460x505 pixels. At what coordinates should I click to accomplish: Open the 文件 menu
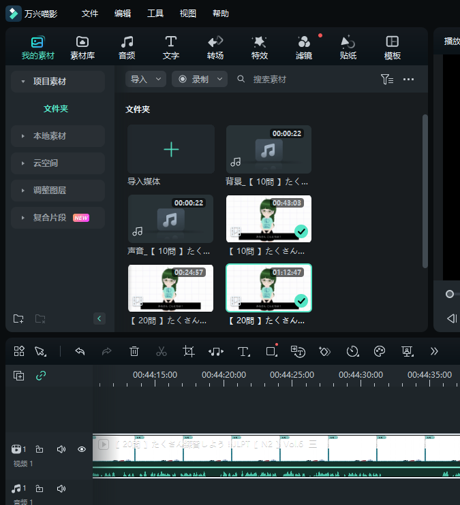(90, 14)
